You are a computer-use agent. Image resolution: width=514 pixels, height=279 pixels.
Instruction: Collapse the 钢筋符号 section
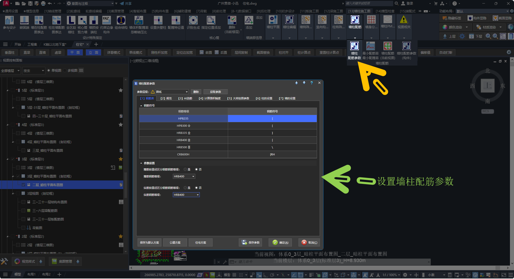point(141,106)
